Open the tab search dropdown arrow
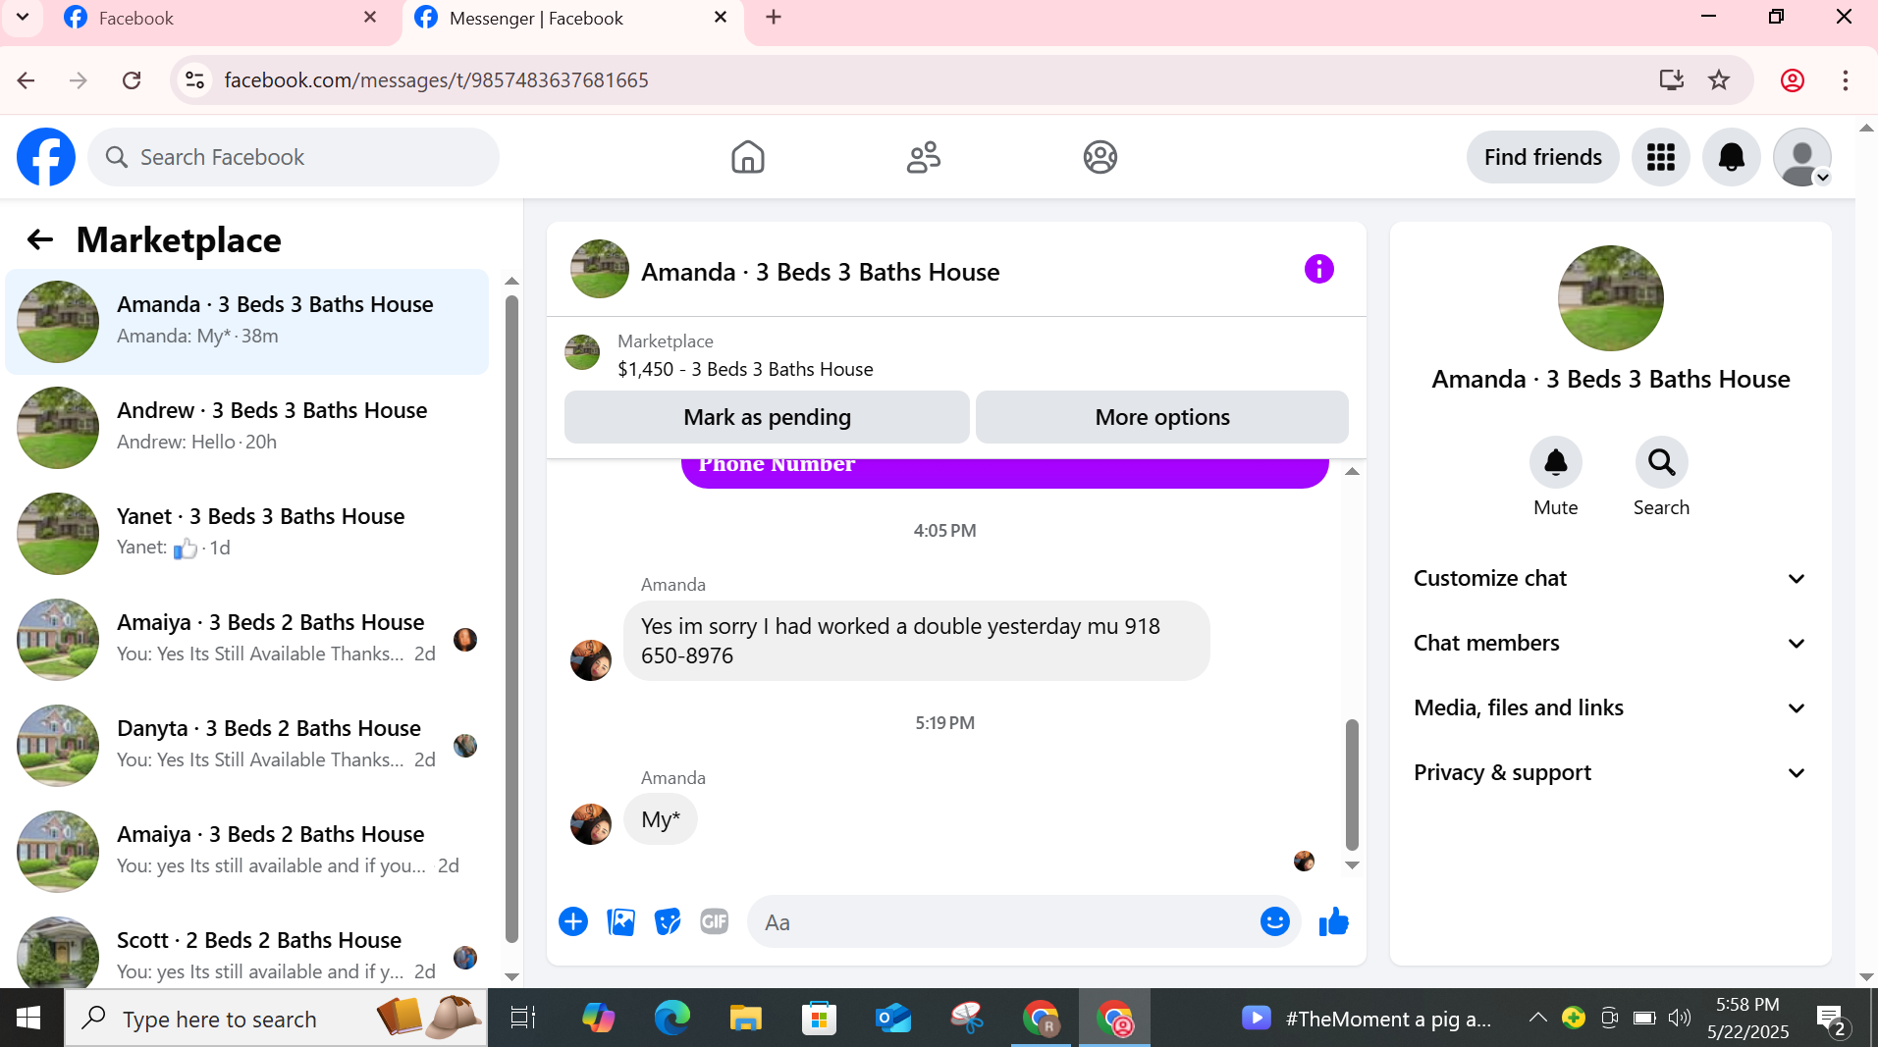 click(23, 17)
